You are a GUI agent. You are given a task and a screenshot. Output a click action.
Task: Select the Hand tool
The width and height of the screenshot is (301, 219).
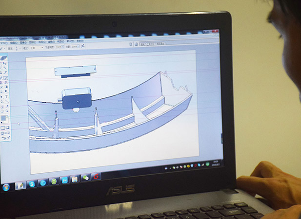pyautogui.click(x=2, y=111)
